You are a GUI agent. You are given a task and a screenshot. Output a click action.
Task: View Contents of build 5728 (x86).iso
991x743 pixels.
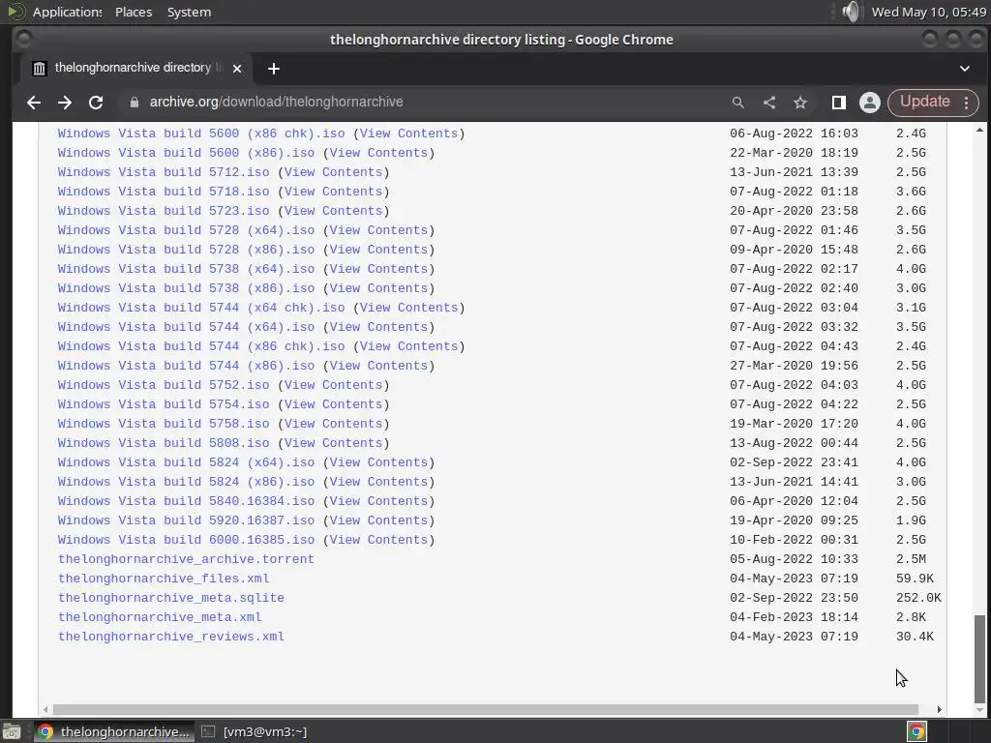coord(378,250)
